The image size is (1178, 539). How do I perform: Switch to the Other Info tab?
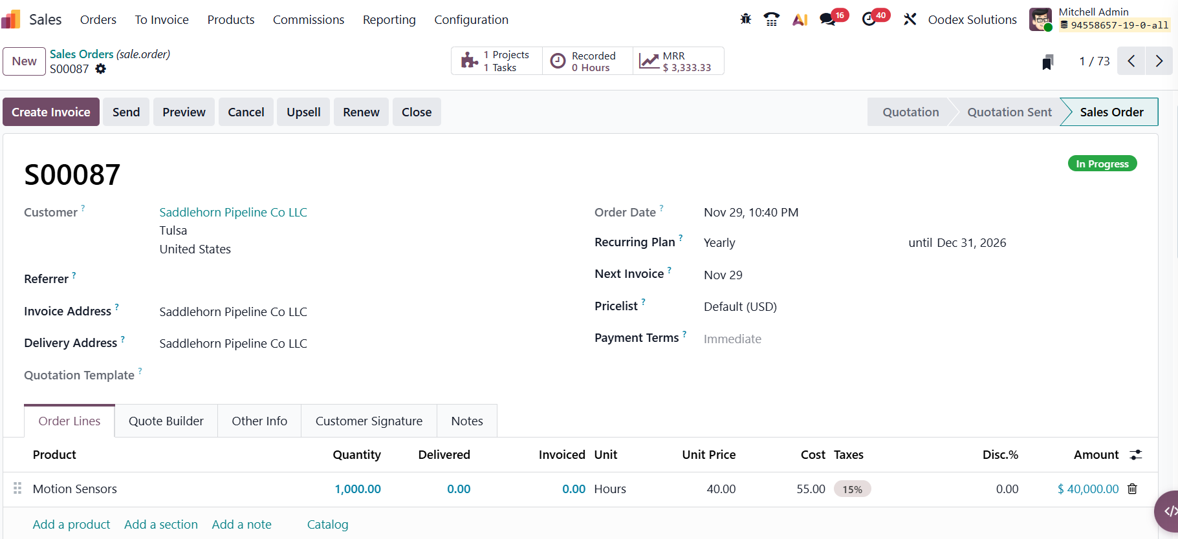[x=259, y=421]
